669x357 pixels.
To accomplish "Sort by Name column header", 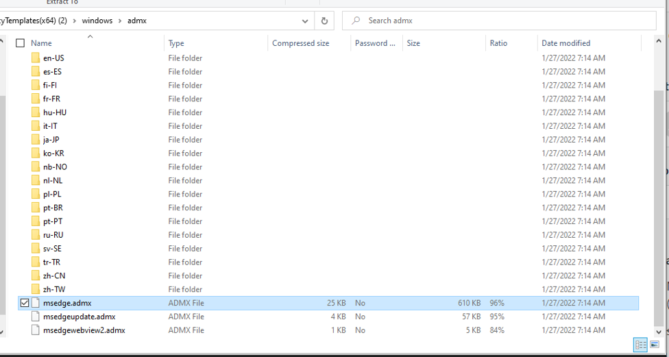I will tap(41, 43).
